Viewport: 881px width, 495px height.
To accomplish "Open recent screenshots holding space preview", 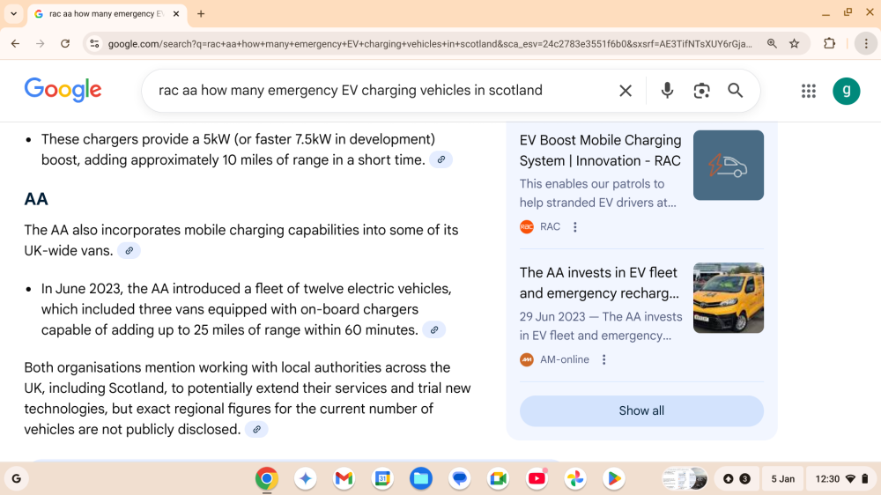I will click(x=685, y=479).
